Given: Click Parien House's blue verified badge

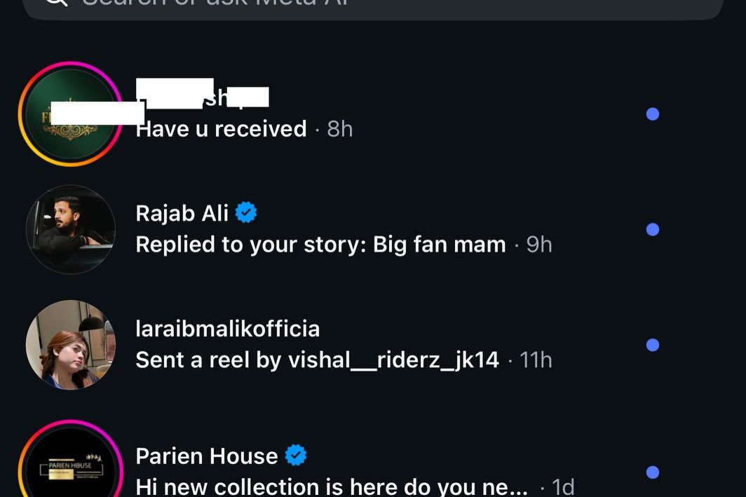Looking at the screenshot, I should point(295,456).
